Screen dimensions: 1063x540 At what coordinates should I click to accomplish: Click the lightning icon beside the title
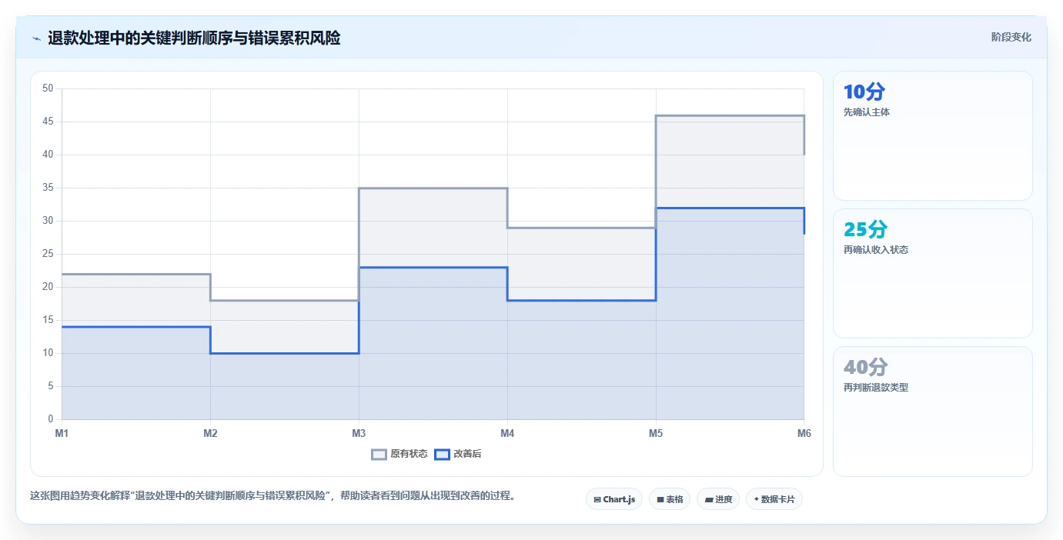point(36,38)
